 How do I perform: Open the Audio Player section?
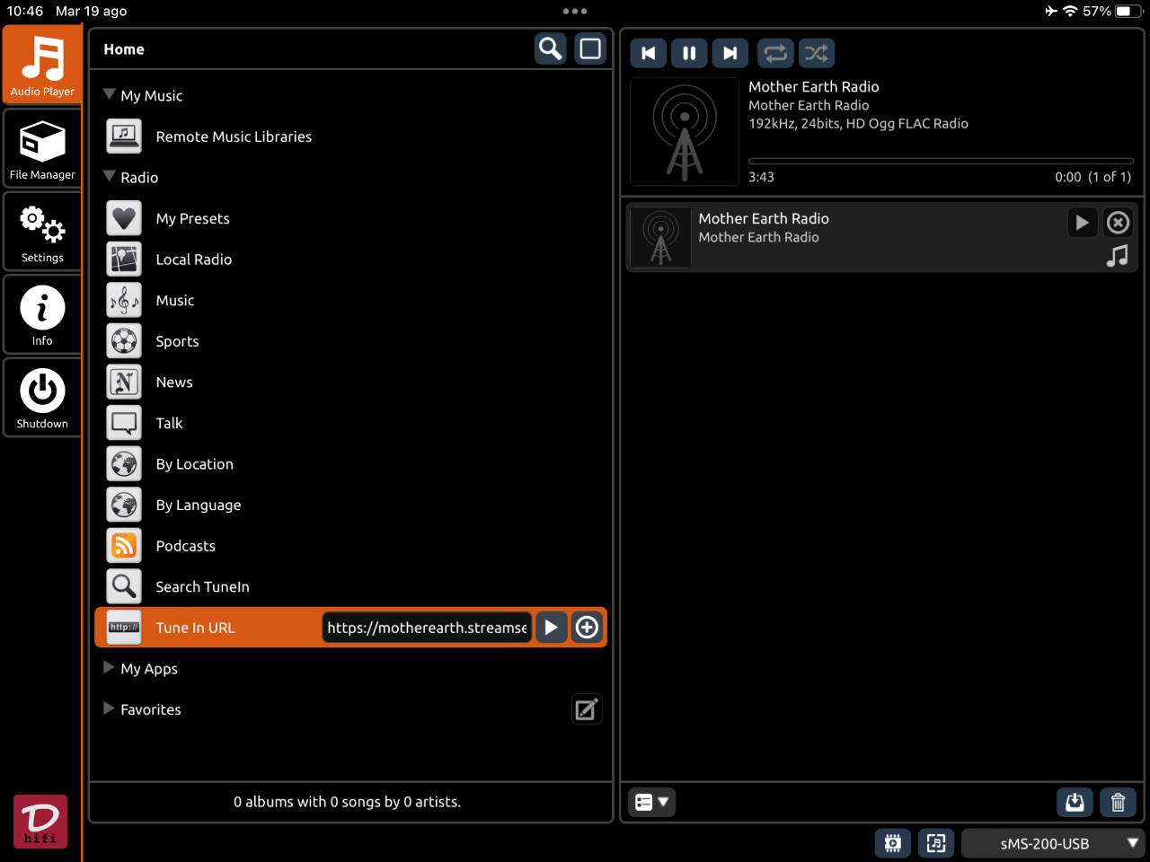tap(42, 66)
